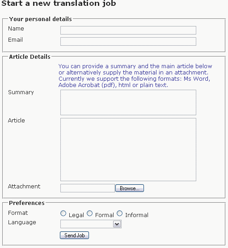
Task: Click the Name input field
Action: pyautogui.click(x=128, y=30)
